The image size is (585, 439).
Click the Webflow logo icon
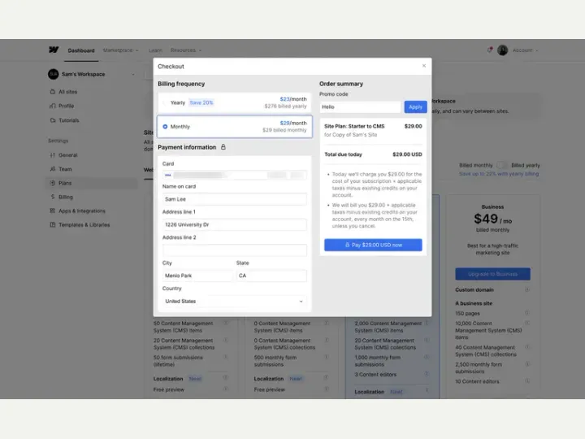pos(54,50)
